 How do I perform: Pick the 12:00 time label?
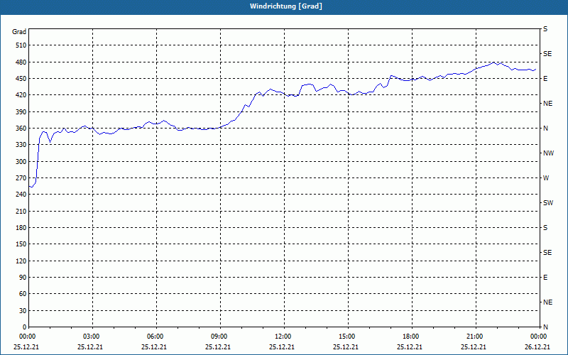click(x=283, y=337)
